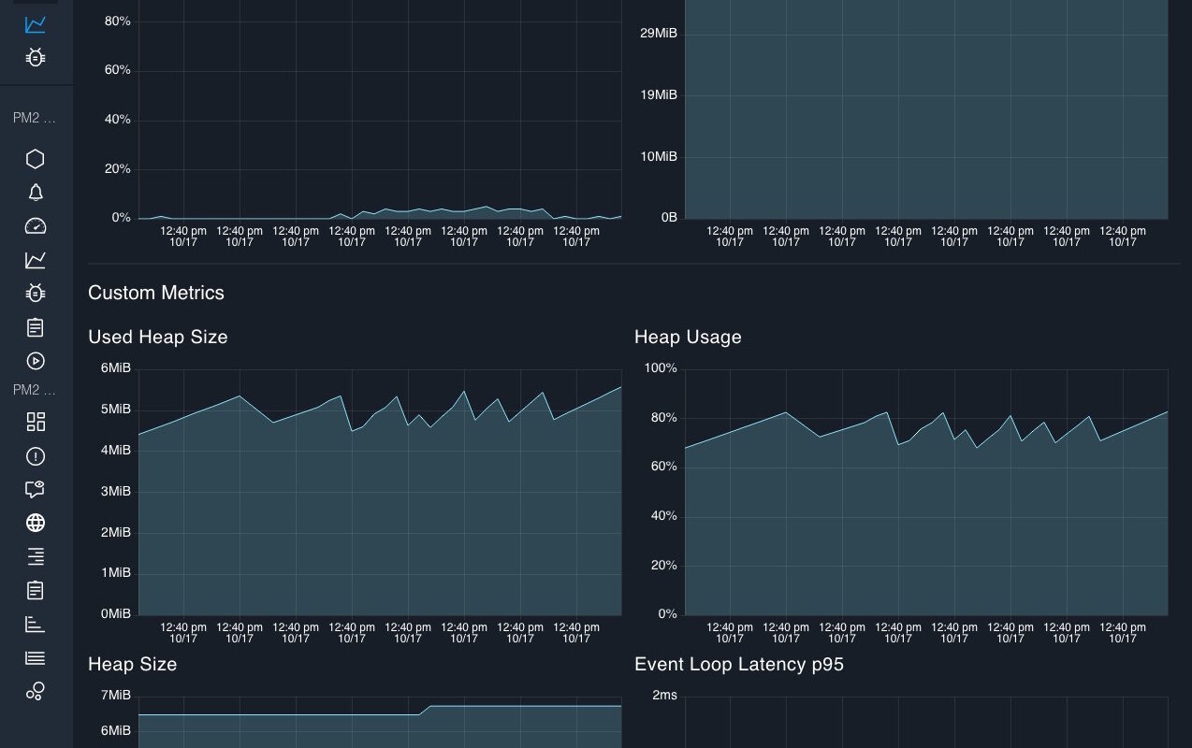
Task: Click the 7MiB axis label on Heap Size chart
Action: (116, 695)
